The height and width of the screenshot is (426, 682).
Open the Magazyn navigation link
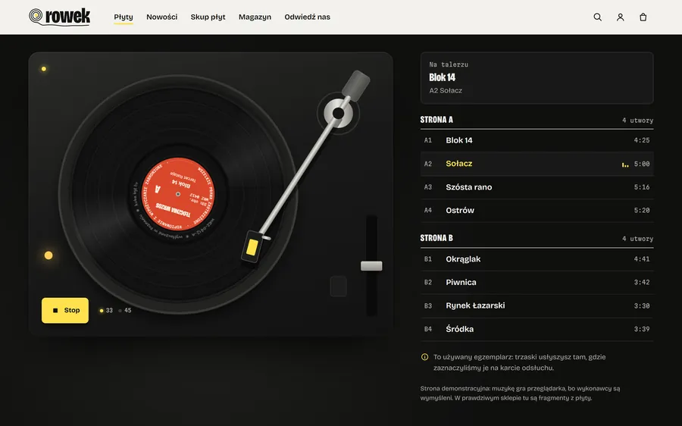coord(255,17)
